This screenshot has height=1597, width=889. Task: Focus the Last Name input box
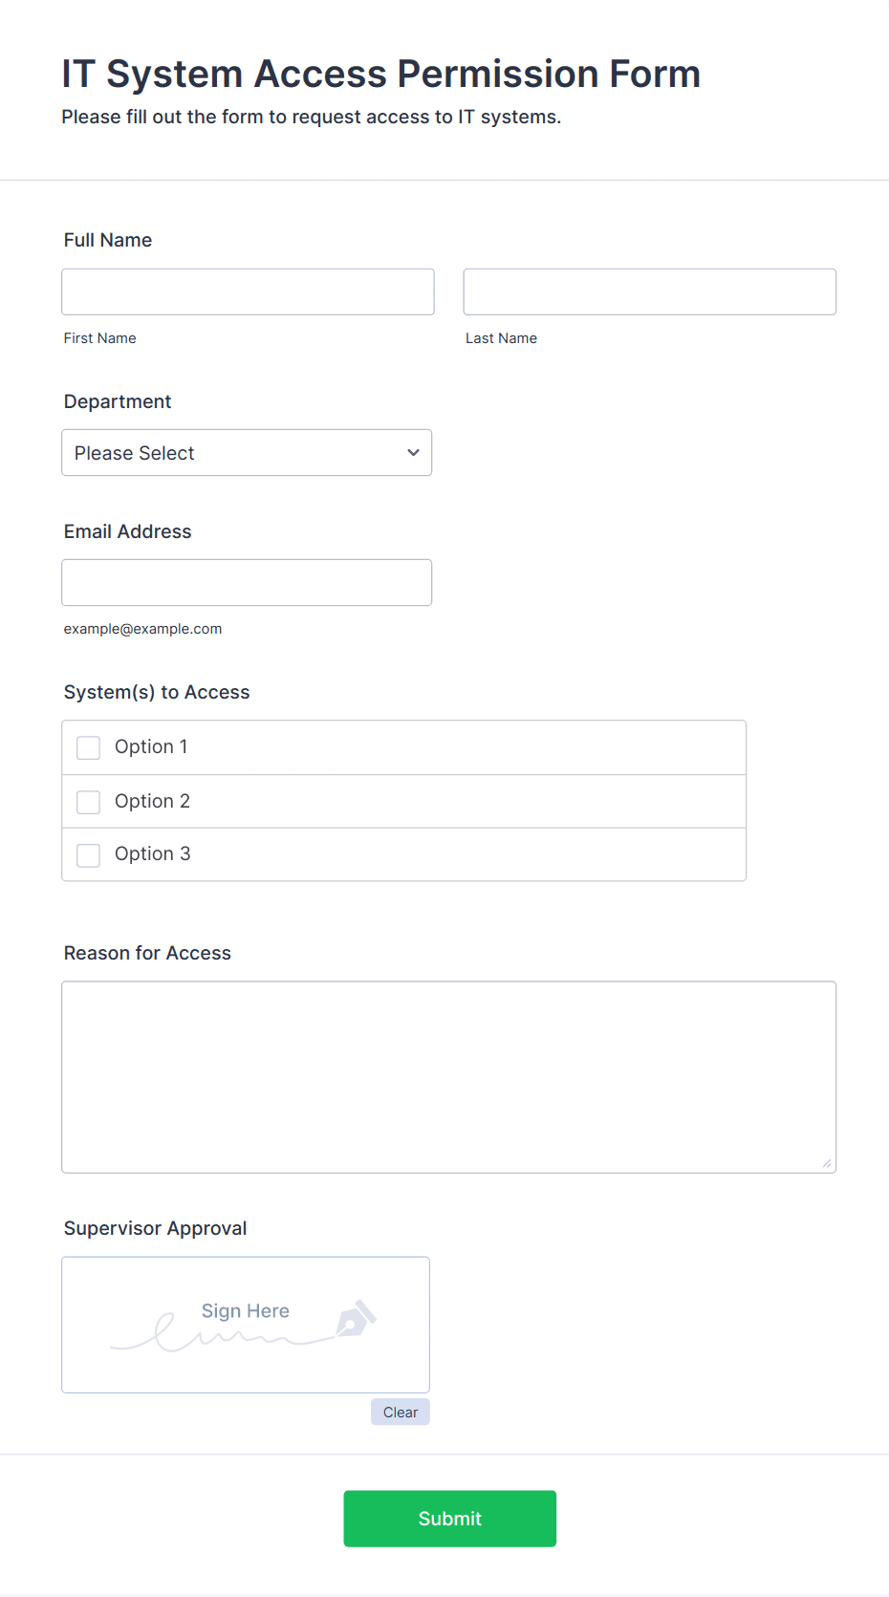coord(649,291)
